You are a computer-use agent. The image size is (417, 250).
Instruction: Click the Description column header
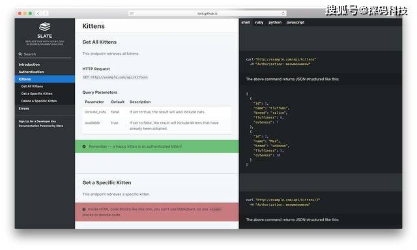click(140, 102)
